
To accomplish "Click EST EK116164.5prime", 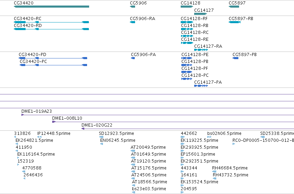I will pos(18,158).
